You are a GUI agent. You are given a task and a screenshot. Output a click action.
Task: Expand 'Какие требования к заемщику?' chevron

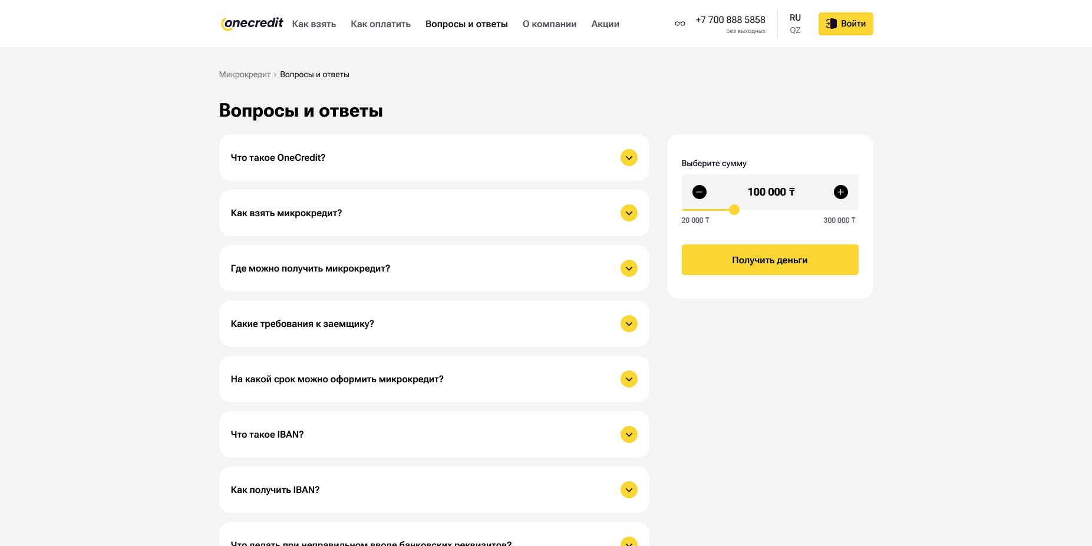click(629, 324)
